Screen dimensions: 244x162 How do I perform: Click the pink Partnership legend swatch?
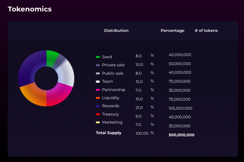(98, 90)
